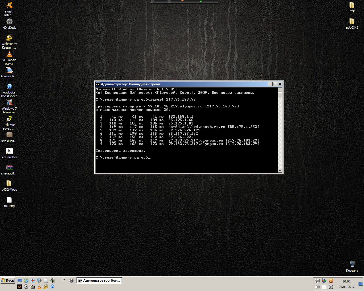Click the network connection tray icon
Image resolution: width=364 pixels, height=291 pixels.
pyautogui.click(x=317, y=281)
